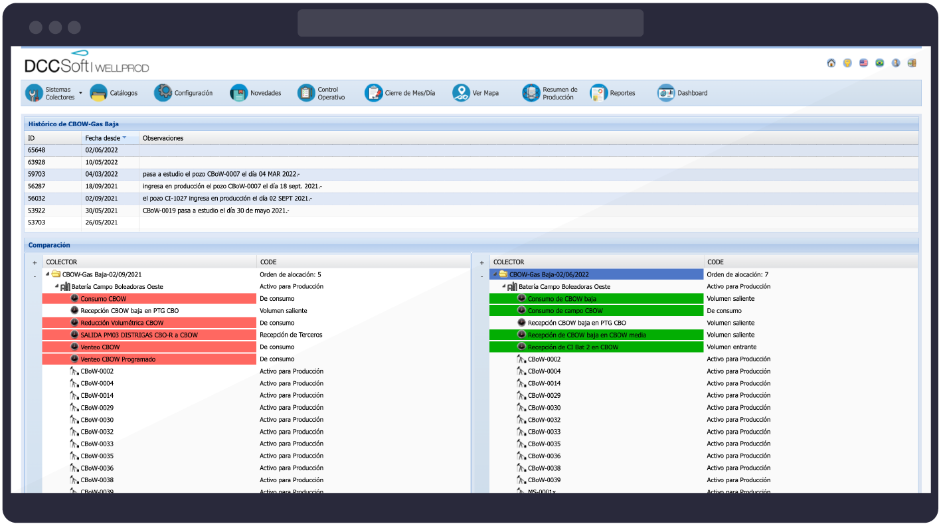Click the expand-all plus button of left panel
The image size is (941, 526).
pos(35,263)
